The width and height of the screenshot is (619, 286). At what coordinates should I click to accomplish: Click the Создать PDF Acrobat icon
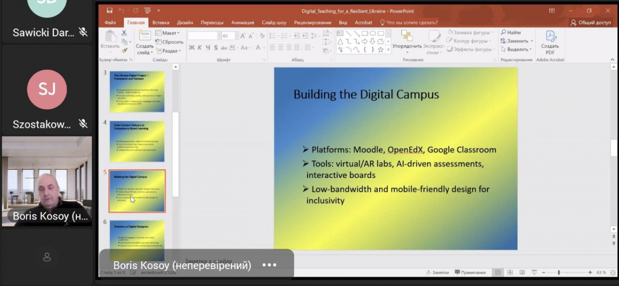pyautogui.click(x=550, y=37)
